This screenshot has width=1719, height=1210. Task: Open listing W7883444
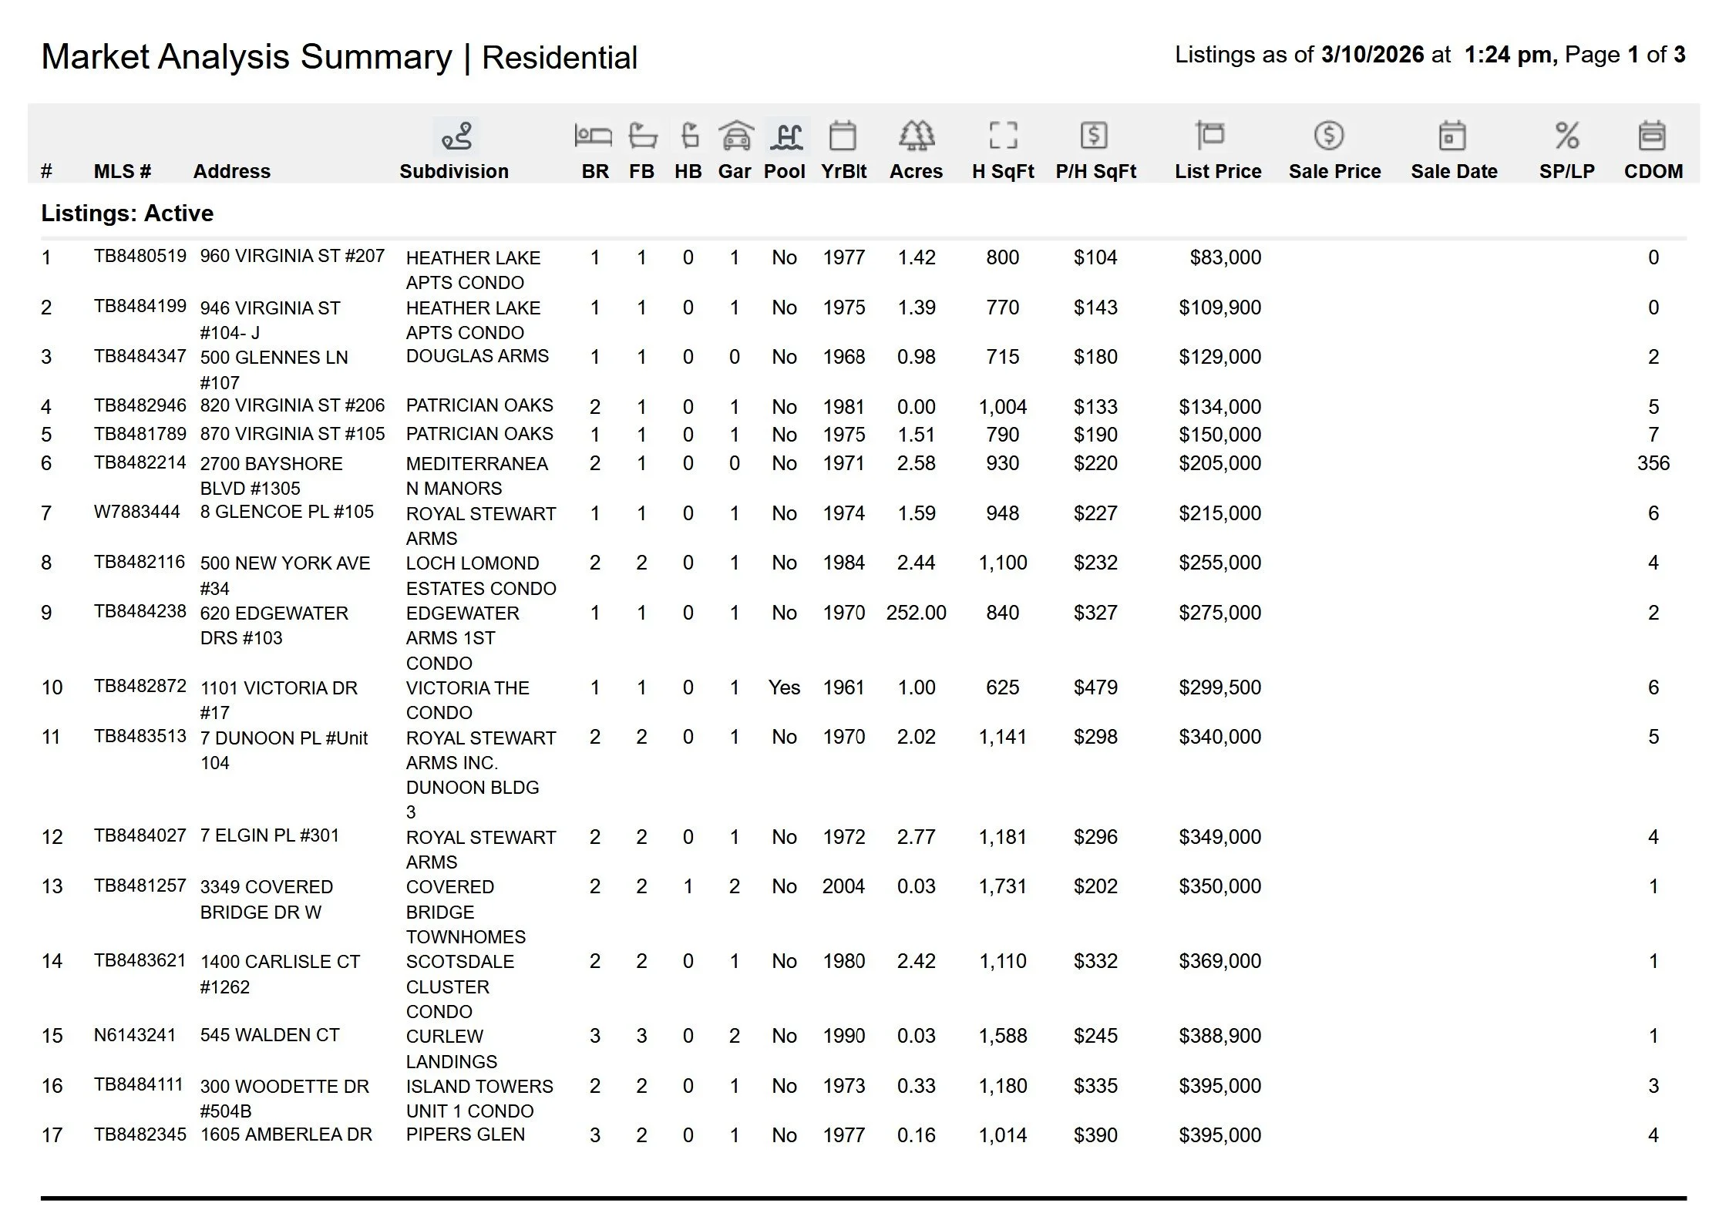[x=136, y=513]
